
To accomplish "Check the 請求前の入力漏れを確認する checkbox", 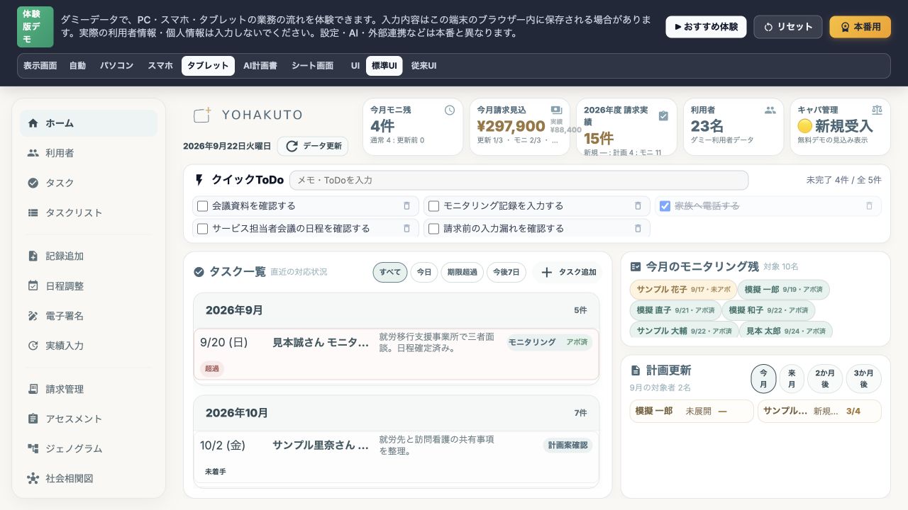I will click(x=433, y=229).
